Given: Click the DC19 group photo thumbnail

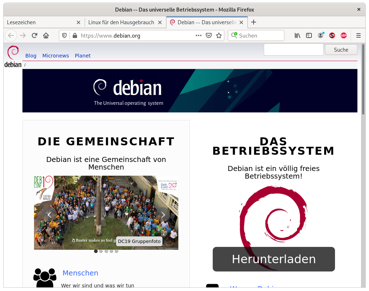Looking at the screenshot, I should [x=106, y=213].
